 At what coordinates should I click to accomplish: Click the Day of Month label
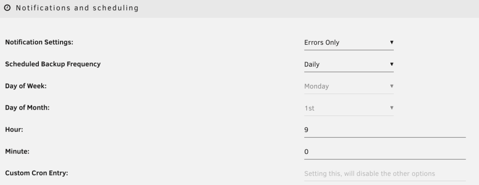(27, 108)
